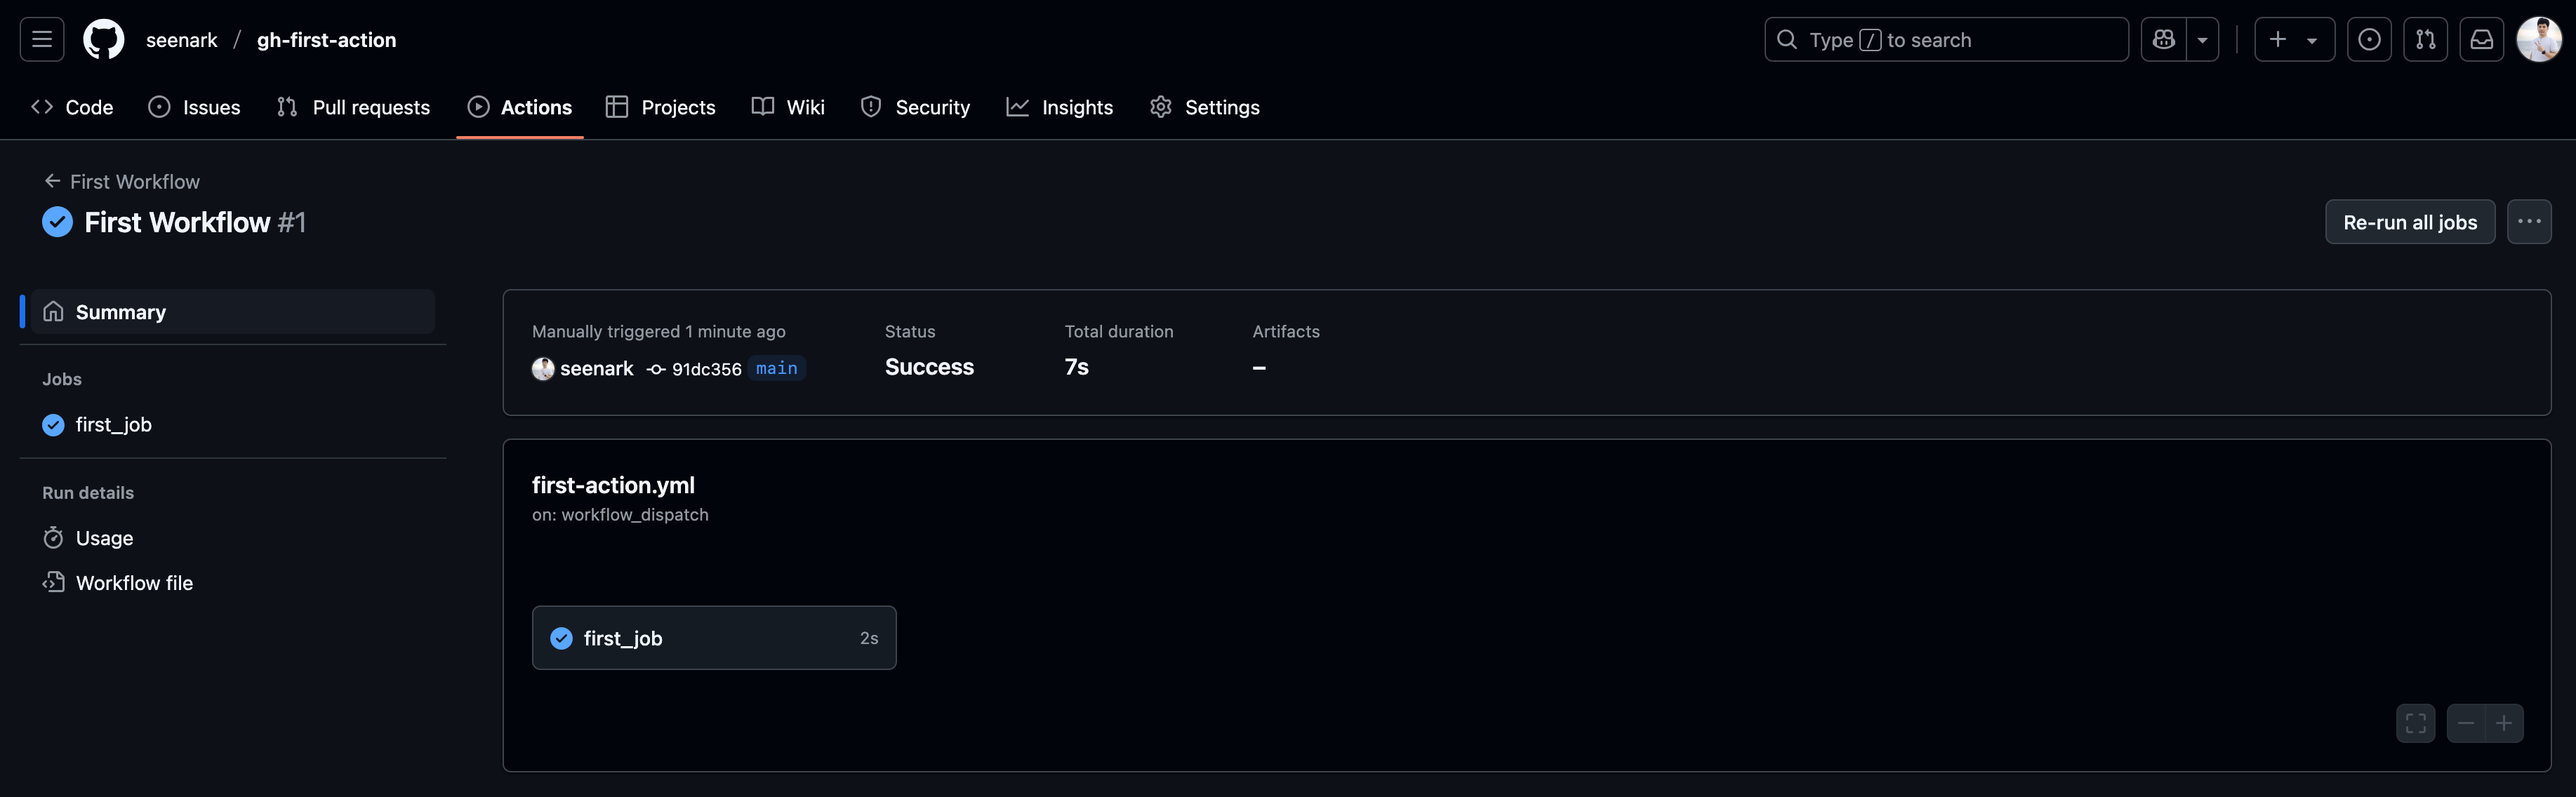
Task: Expand the Copilot dropdown arrow
Action: (2203, 40)
